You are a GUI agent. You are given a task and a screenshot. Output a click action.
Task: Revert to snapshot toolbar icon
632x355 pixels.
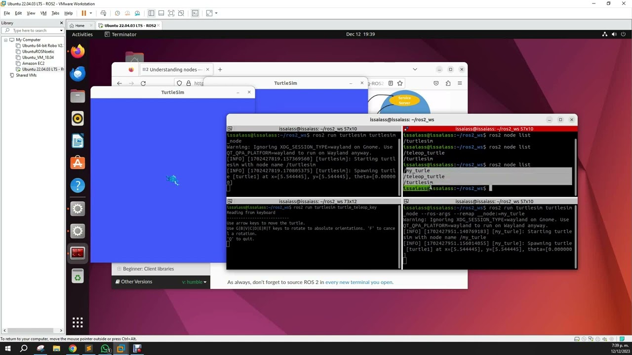(127, 13)
